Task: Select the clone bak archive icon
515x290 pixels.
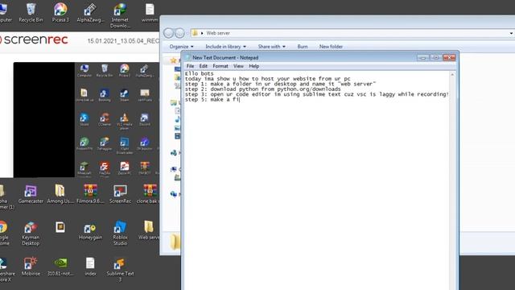Action: [x=148, y=194]
